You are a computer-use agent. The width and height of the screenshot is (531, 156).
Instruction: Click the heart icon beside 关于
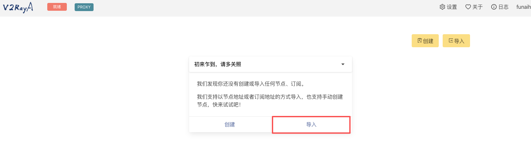468,7
